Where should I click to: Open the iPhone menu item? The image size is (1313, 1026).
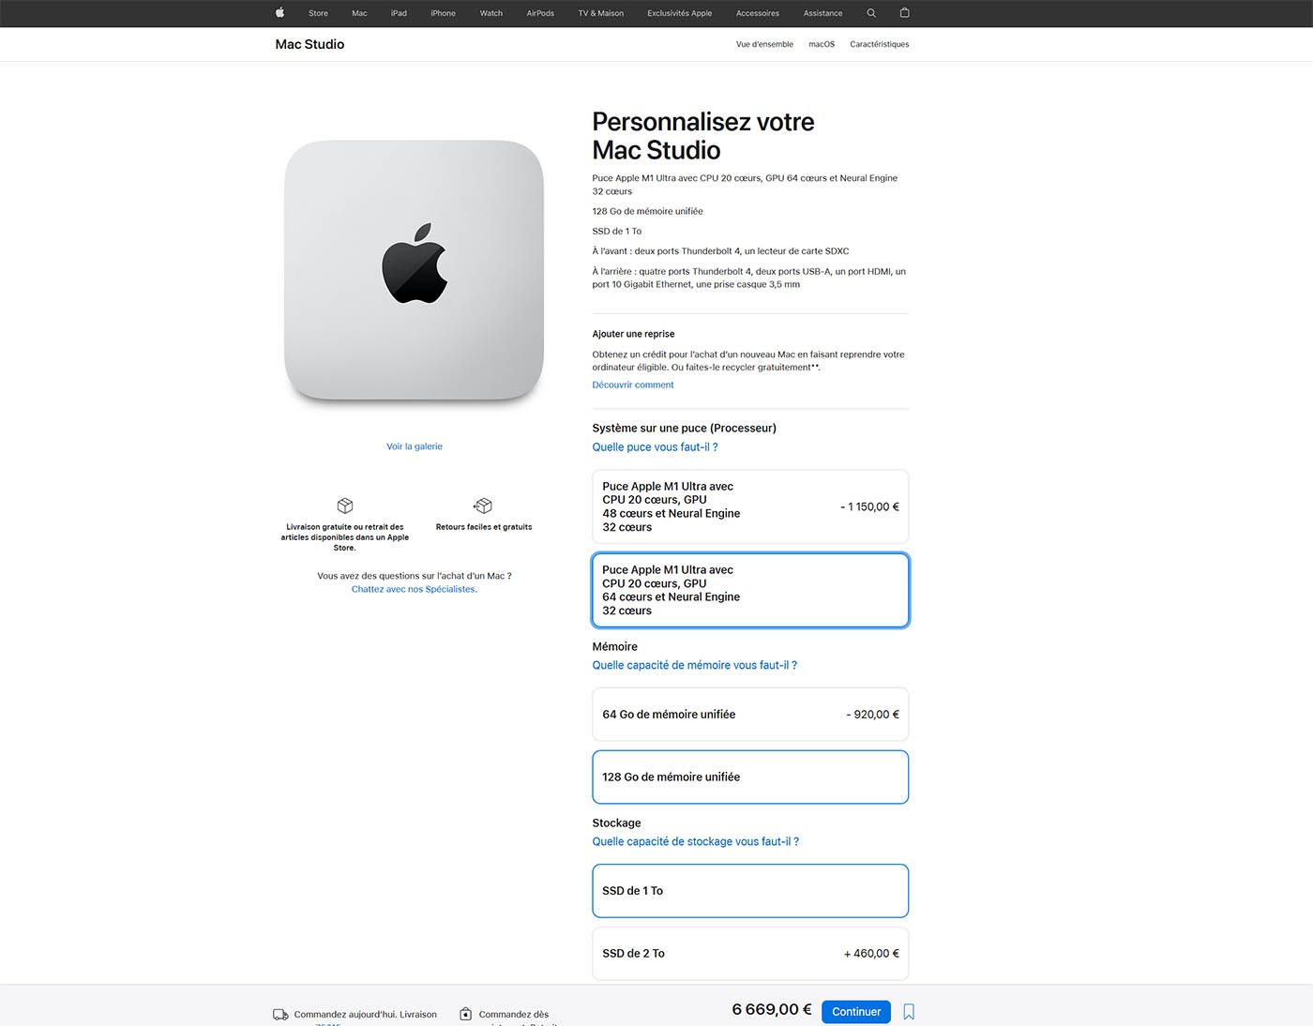point(443,13)
